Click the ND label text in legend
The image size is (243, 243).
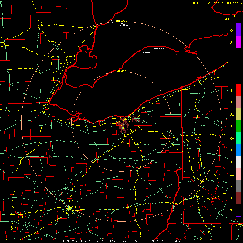232,210
